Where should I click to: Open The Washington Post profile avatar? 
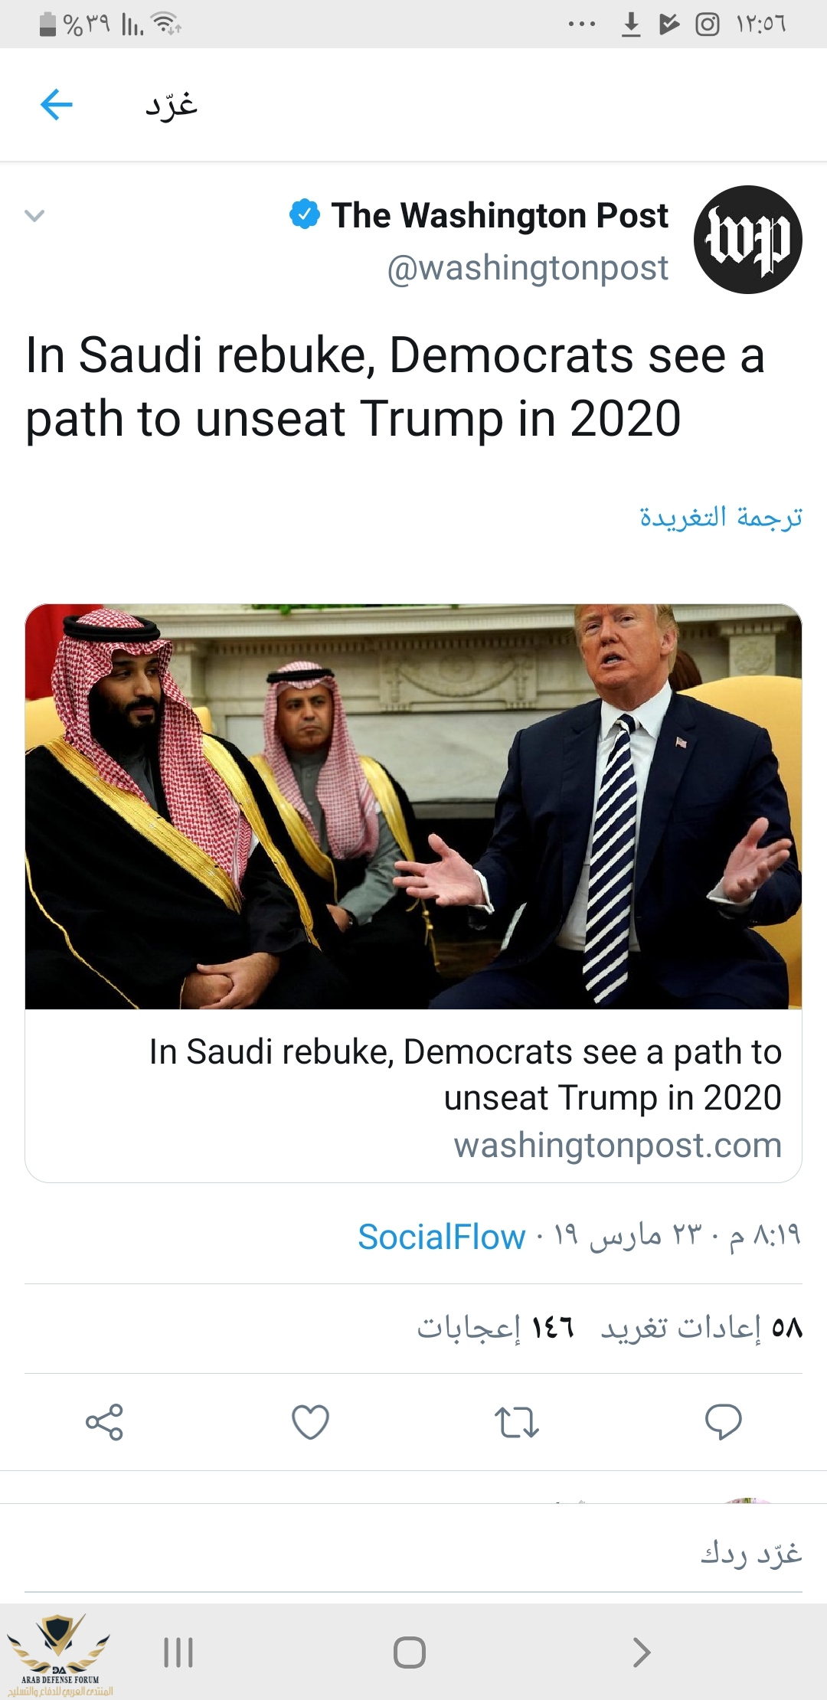pyautogui.click(x=747, y=240)
